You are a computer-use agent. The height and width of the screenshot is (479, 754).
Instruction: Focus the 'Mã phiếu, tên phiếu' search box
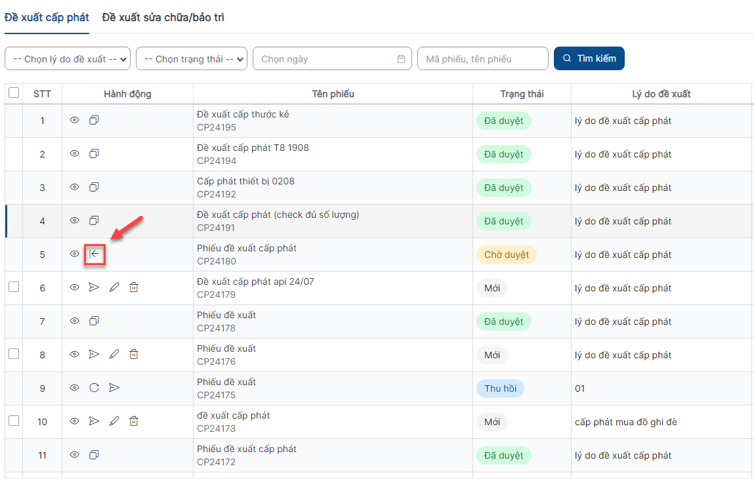click(x=483, y=58)
